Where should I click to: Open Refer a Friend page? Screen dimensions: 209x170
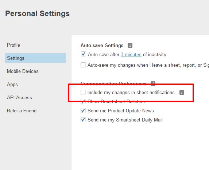point(22,111)
